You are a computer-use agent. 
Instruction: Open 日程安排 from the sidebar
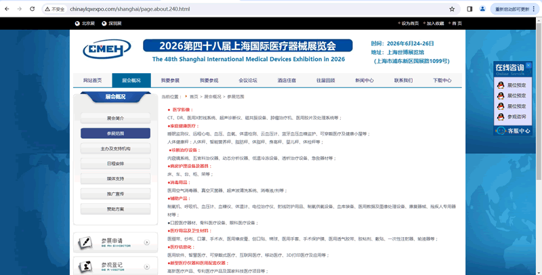click(x=115, y=163)
